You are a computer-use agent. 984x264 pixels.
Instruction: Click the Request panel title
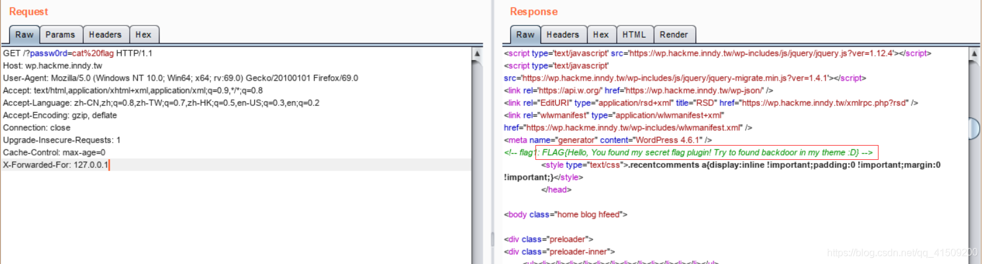[29, 12]
